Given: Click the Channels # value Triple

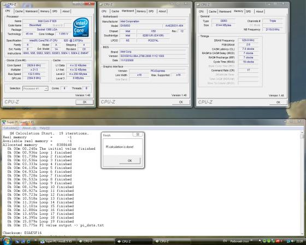Looking at the screenshot, I should (x=273, y=21).
